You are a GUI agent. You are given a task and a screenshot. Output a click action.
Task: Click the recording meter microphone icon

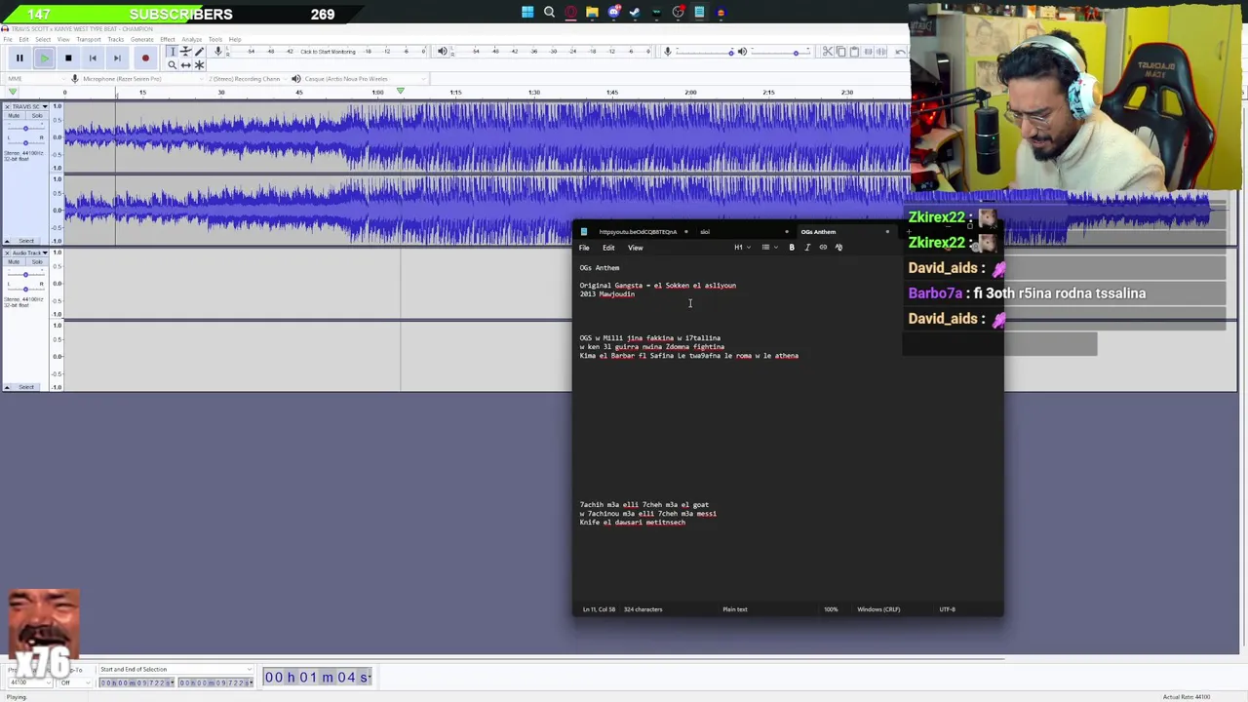coord(218,51)
